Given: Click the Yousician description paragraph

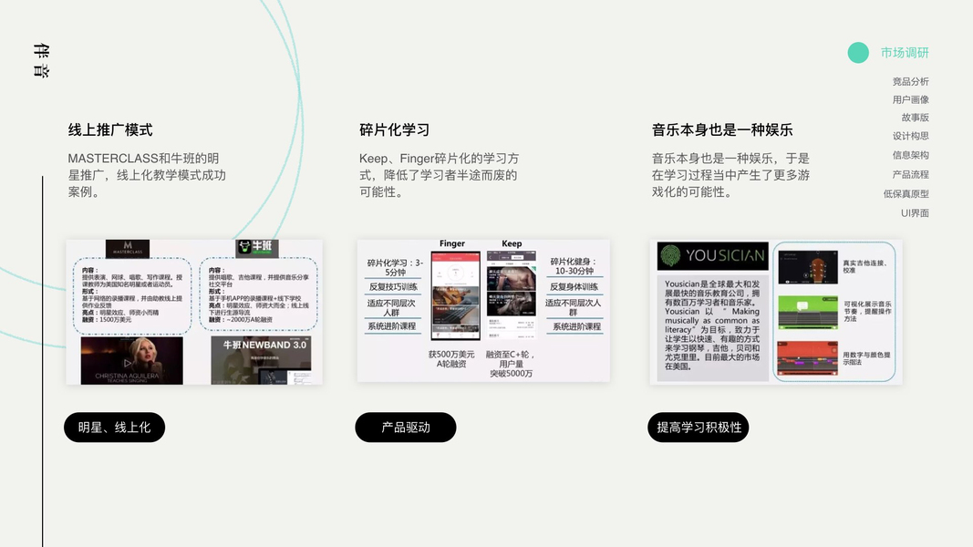Looking at the screenshot, I should [x=712, y=325].
